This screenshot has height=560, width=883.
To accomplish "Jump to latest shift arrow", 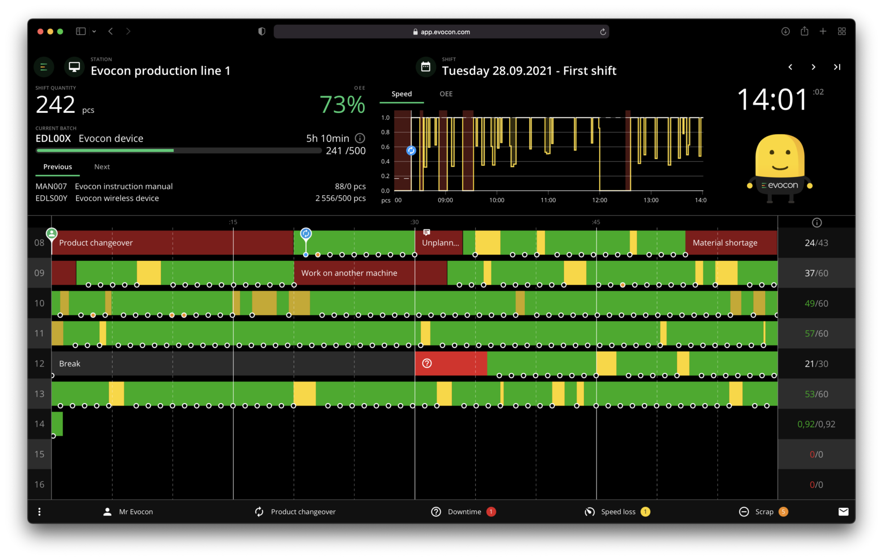I will [837, 67].
